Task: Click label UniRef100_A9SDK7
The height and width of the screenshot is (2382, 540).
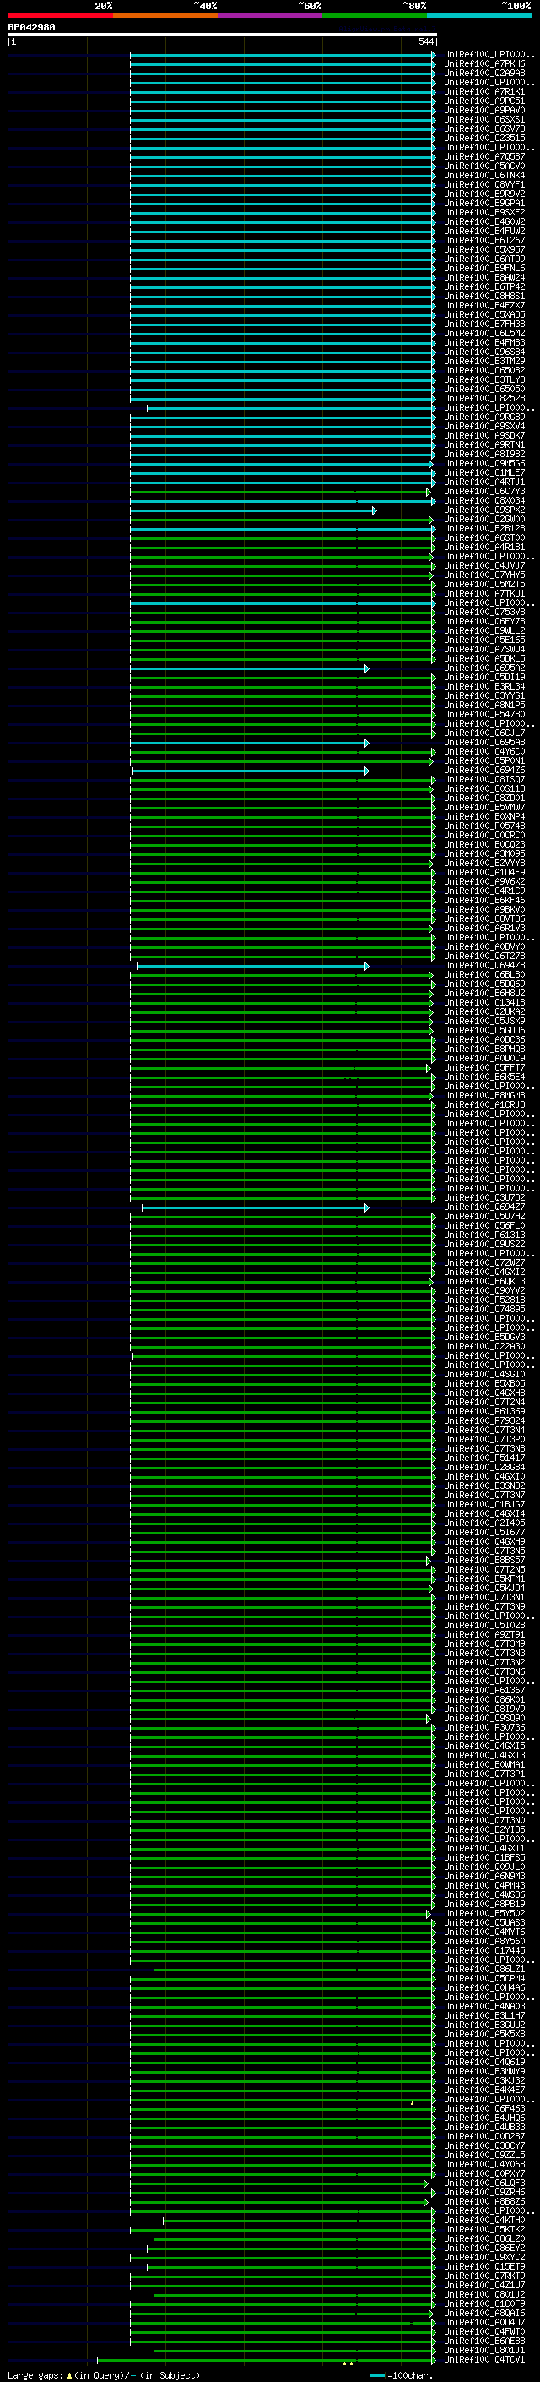Action: click(x=484, y=435)
